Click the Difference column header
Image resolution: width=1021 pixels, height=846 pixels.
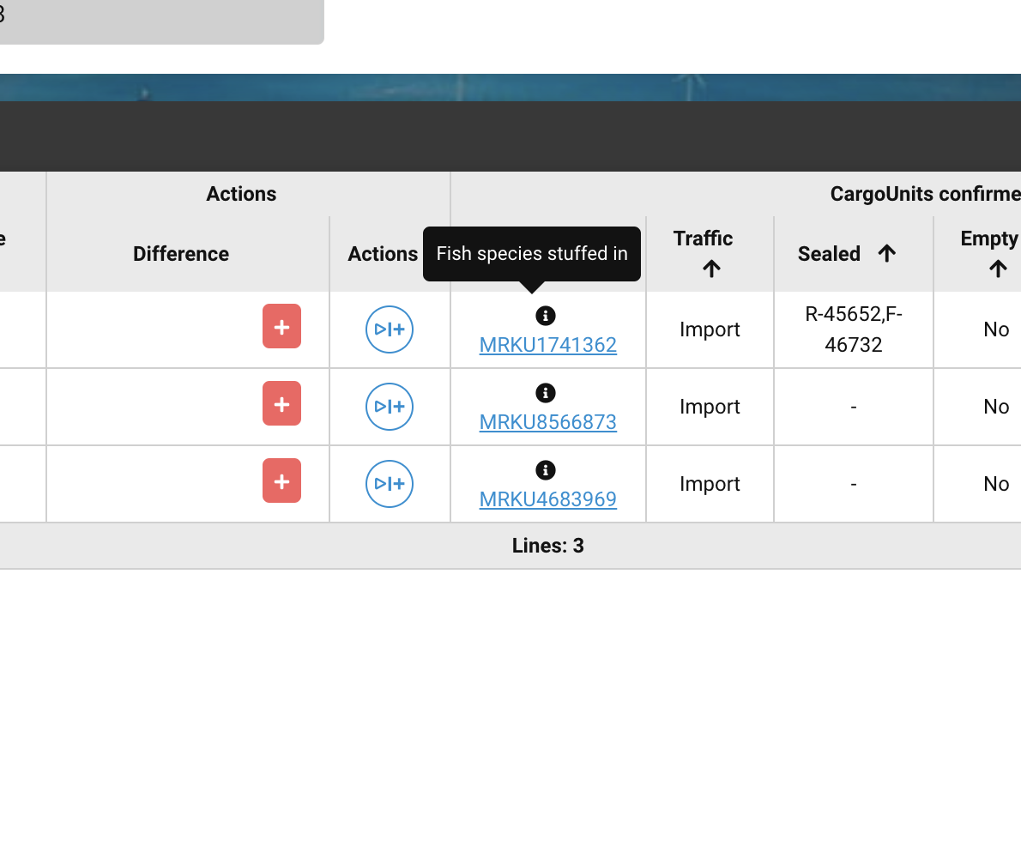[x=181, y=254]
